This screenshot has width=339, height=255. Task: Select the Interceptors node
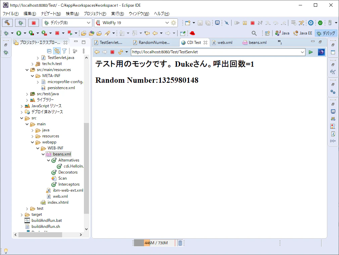69,184
